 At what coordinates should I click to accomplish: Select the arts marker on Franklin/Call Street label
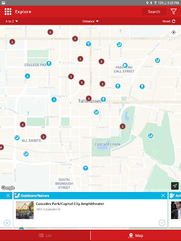(125, 65)
